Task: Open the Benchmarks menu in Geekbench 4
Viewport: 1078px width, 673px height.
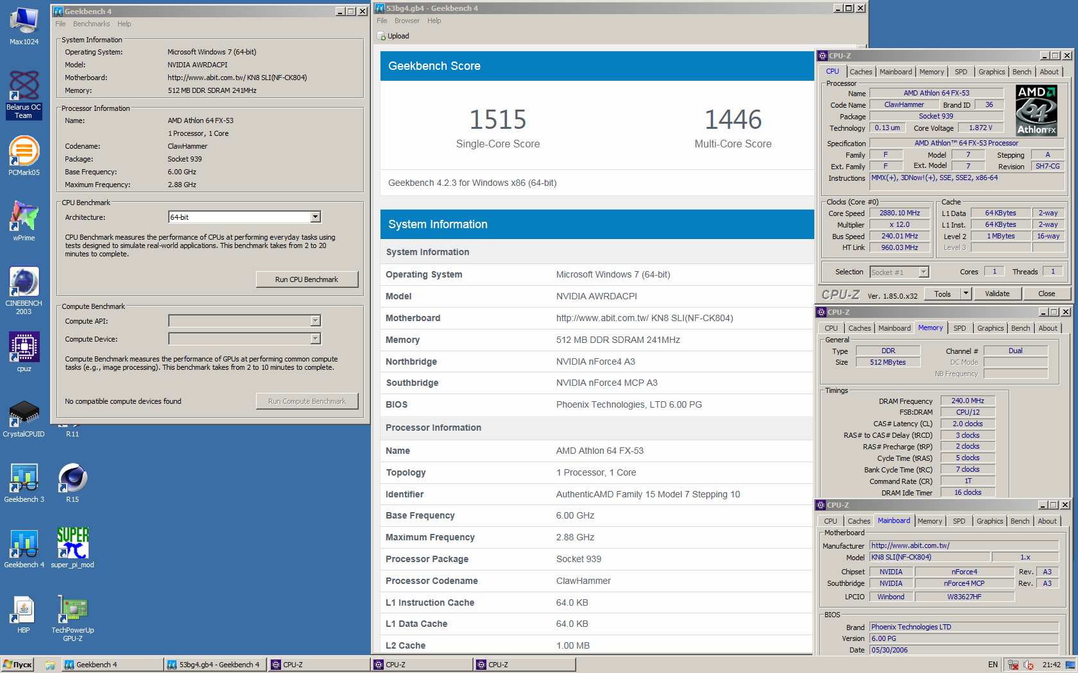Action: pos(91,24)
